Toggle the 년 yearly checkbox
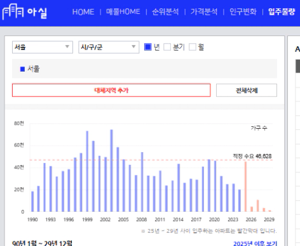 pyautogui.click(x=148, y=47)
